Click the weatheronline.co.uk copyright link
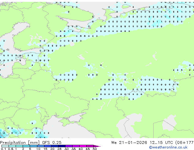194x150 pixels. click(168, 147)
